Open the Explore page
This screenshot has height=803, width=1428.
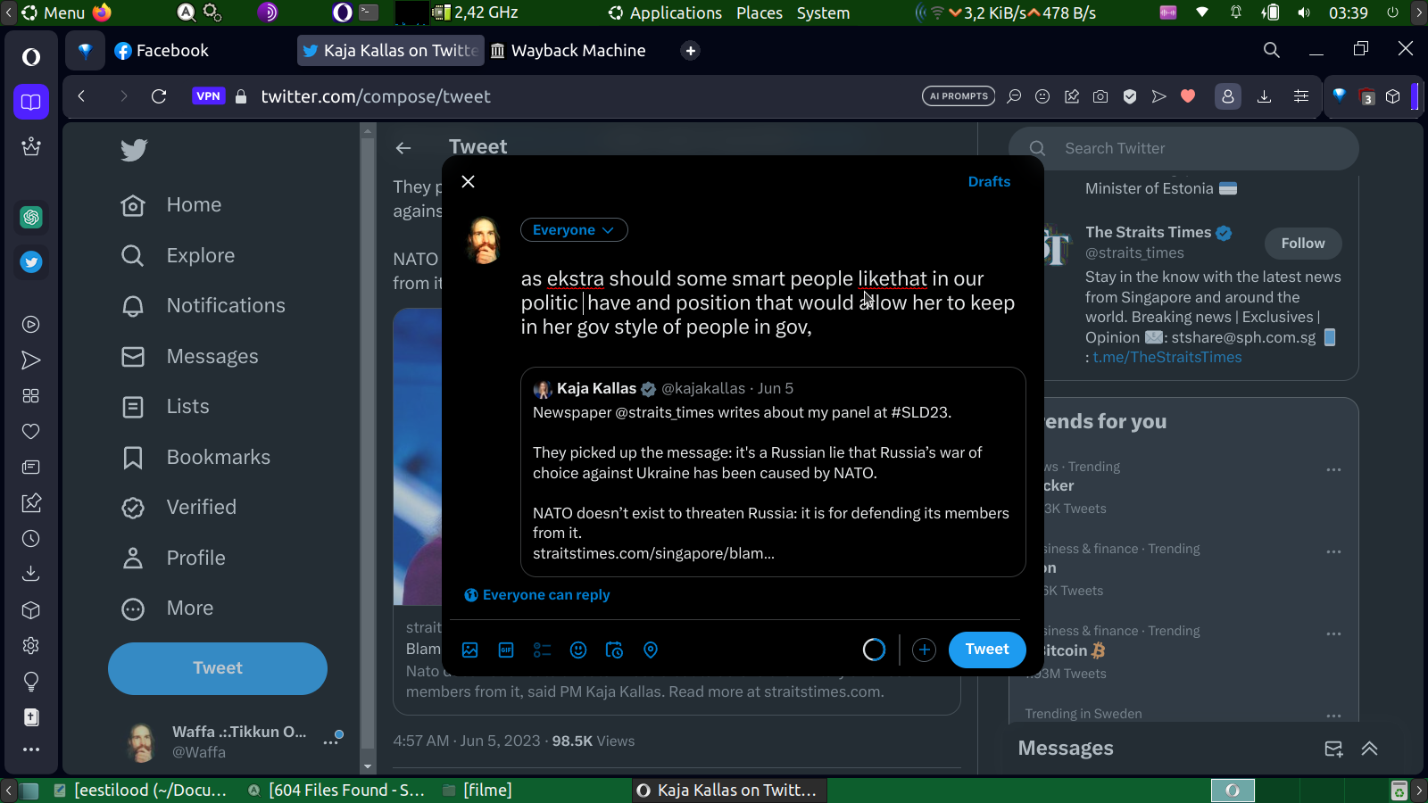[x=178, y=256]
